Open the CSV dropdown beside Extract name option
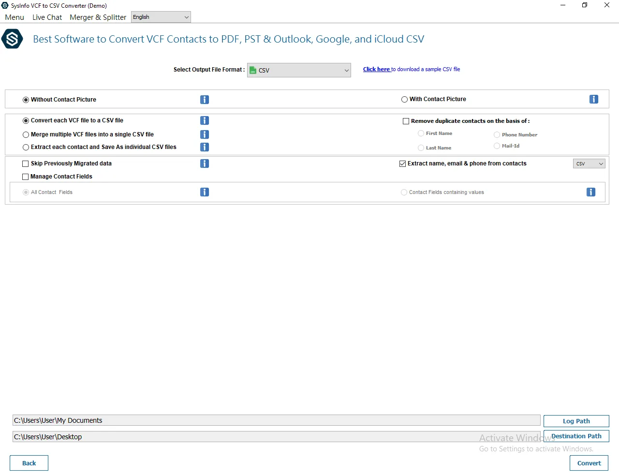 pyautogui.click(x=589, y=164)
